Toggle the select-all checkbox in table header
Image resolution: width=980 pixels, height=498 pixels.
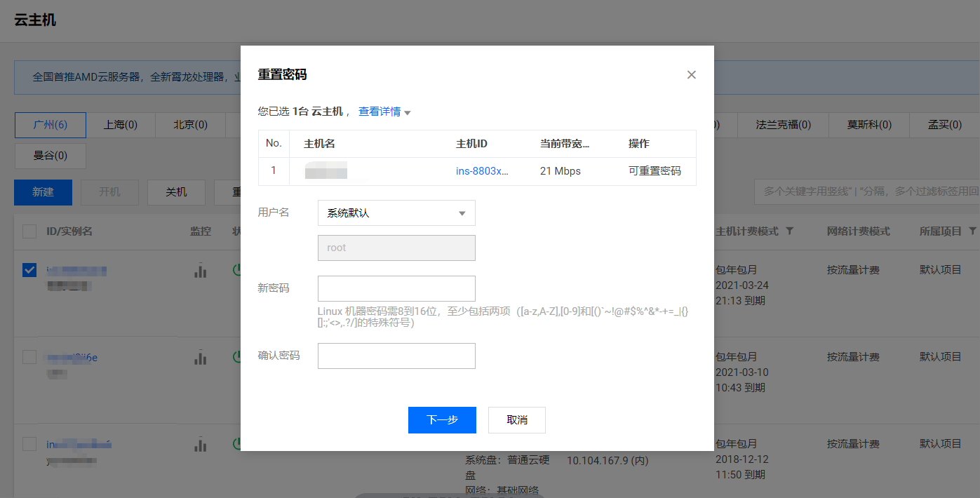(29, 231)
